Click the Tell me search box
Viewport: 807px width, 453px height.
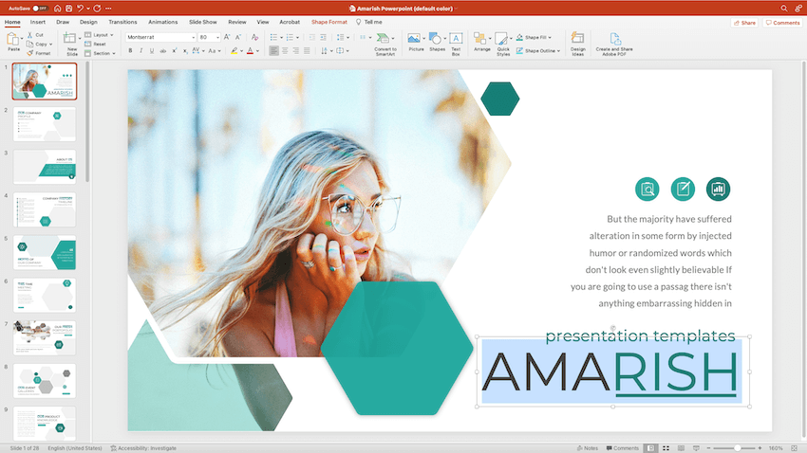(x=369, y=22)
